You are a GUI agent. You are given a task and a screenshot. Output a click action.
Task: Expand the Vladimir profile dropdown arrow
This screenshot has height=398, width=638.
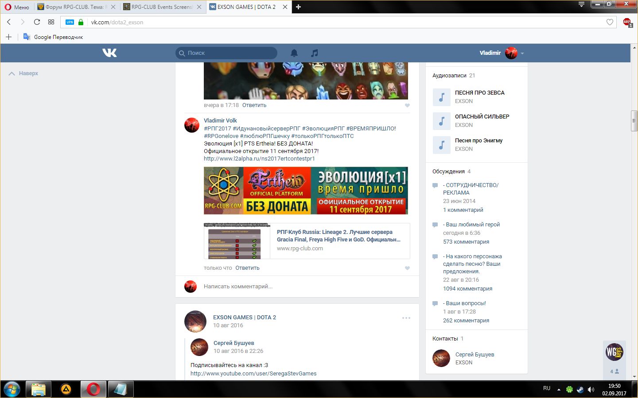coord(522,54)
